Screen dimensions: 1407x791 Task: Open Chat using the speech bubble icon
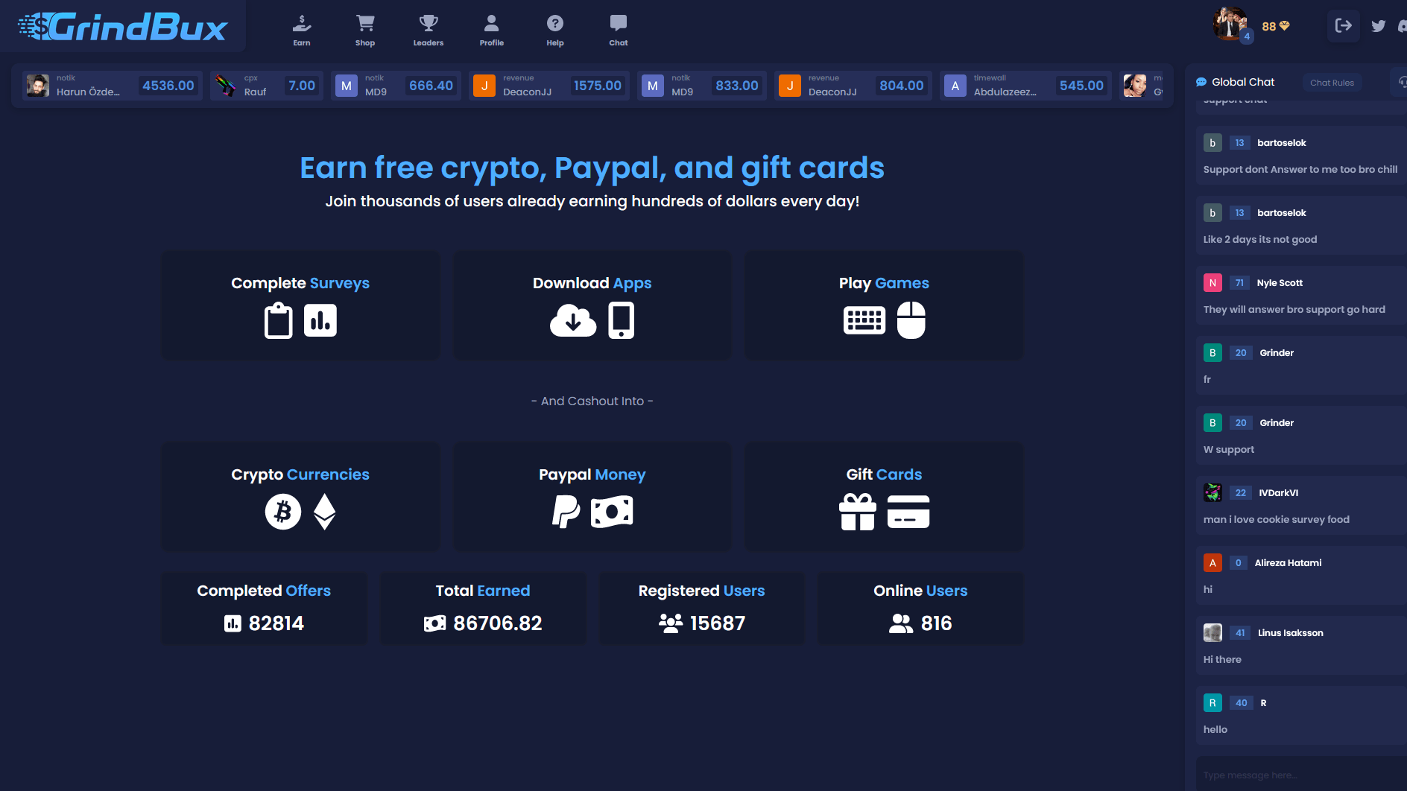(x=618, y=22)
